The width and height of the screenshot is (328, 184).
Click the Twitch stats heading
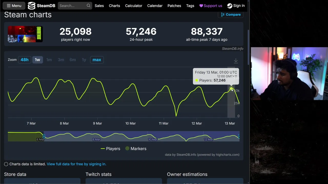98,174
